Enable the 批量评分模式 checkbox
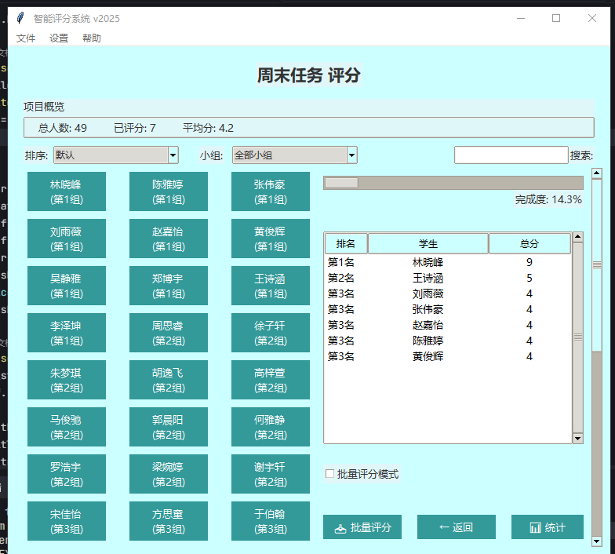The height and width of the screenshot is (554, 615). coord(329,474)
